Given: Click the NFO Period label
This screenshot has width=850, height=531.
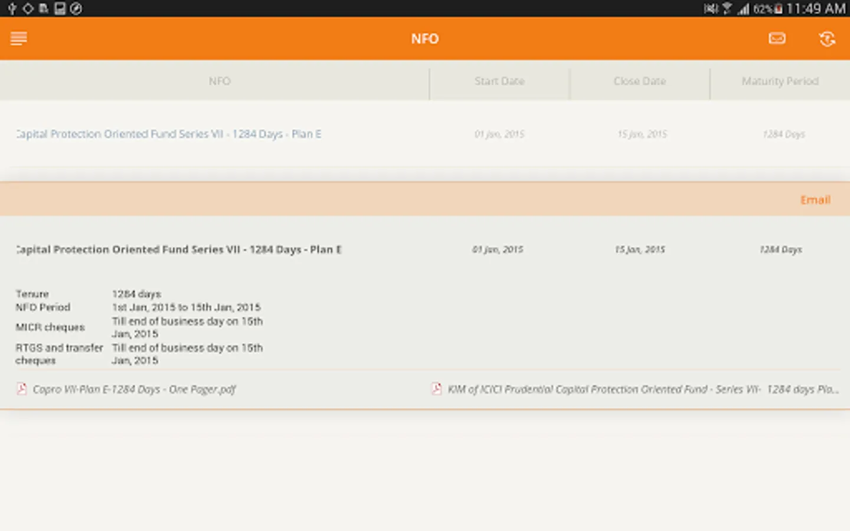Looking at the screenshot, I should pos(43,307).
